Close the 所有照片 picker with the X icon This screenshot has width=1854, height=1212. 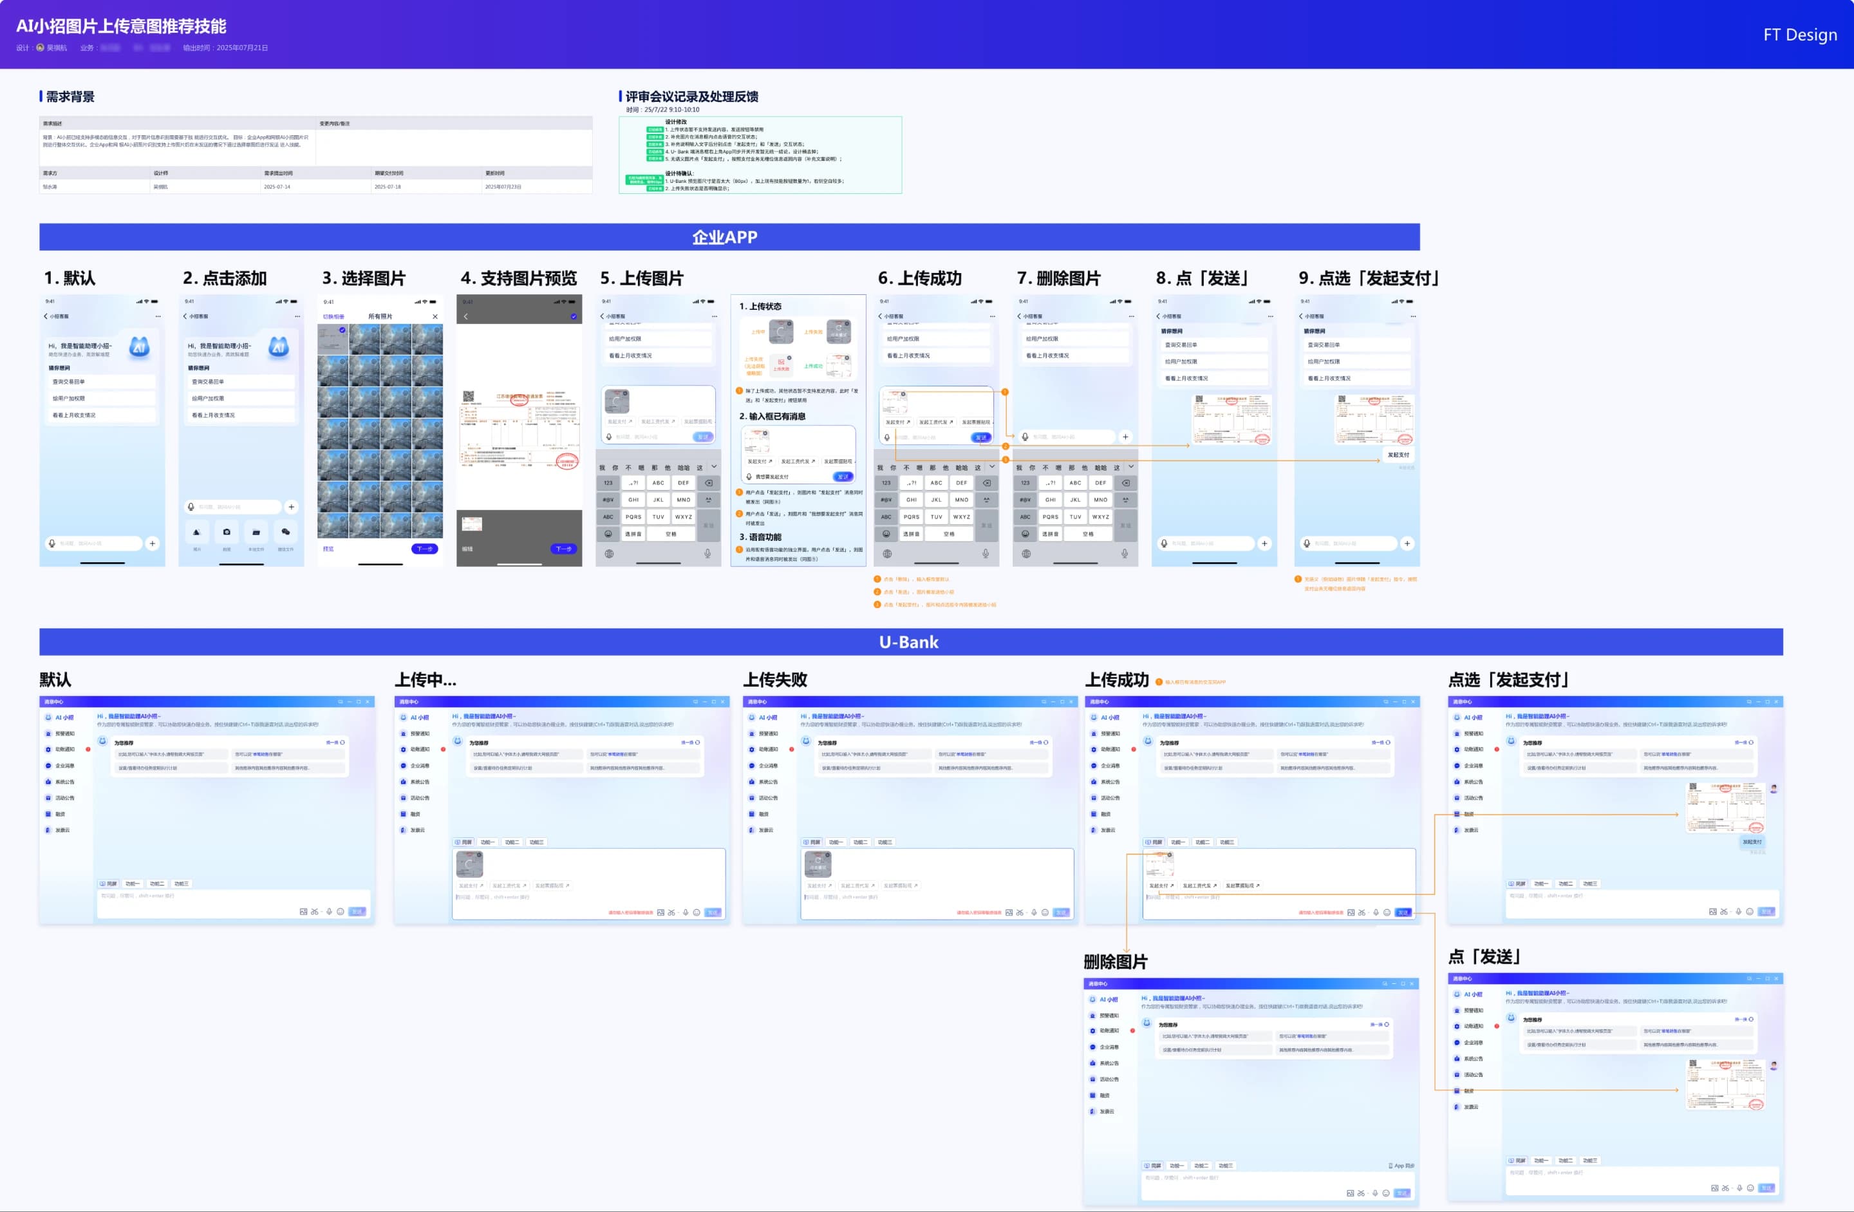pos(435,316)
